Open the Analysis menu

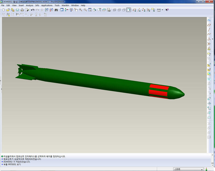pyautogui.click(x=30, y=5)
